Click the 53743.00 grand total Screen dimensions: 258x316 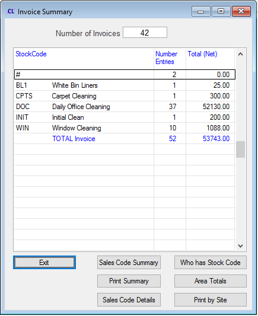(216, 139)
